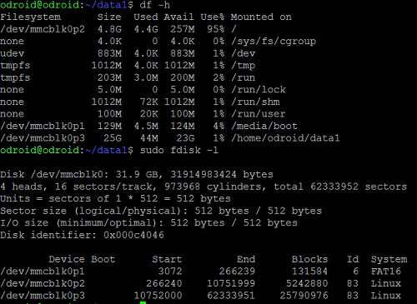Select '/dev/mmcblk0p2' in df output
This screenshot has width=417, height=304.
click(x=43, y=29)
